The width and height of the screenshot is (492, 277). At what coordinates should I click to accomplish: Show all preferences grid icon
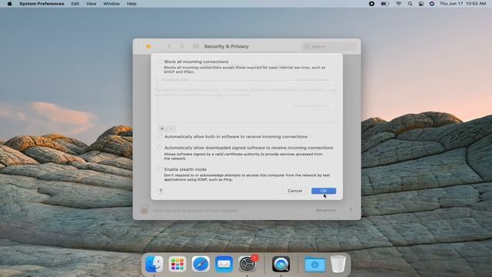pyautogui.click(x=196, y=46)
